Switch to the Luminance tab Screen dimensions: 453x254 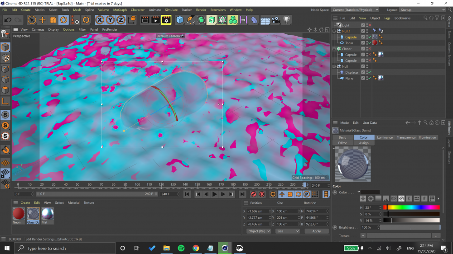385,137
